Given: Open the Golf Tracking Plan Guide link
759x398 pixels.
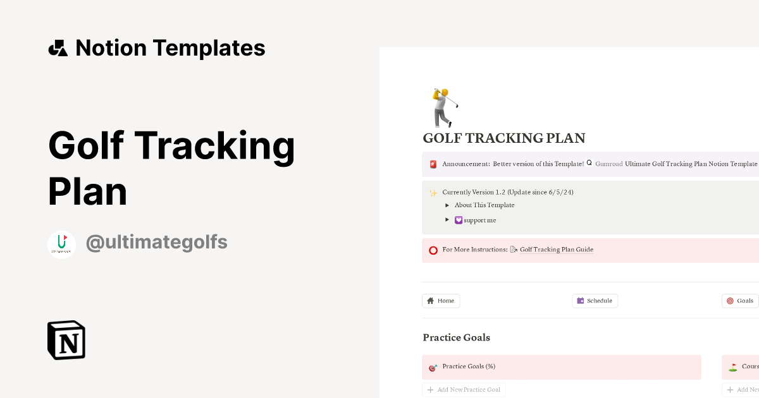Looking at the screenshot, I should (556, 250).
